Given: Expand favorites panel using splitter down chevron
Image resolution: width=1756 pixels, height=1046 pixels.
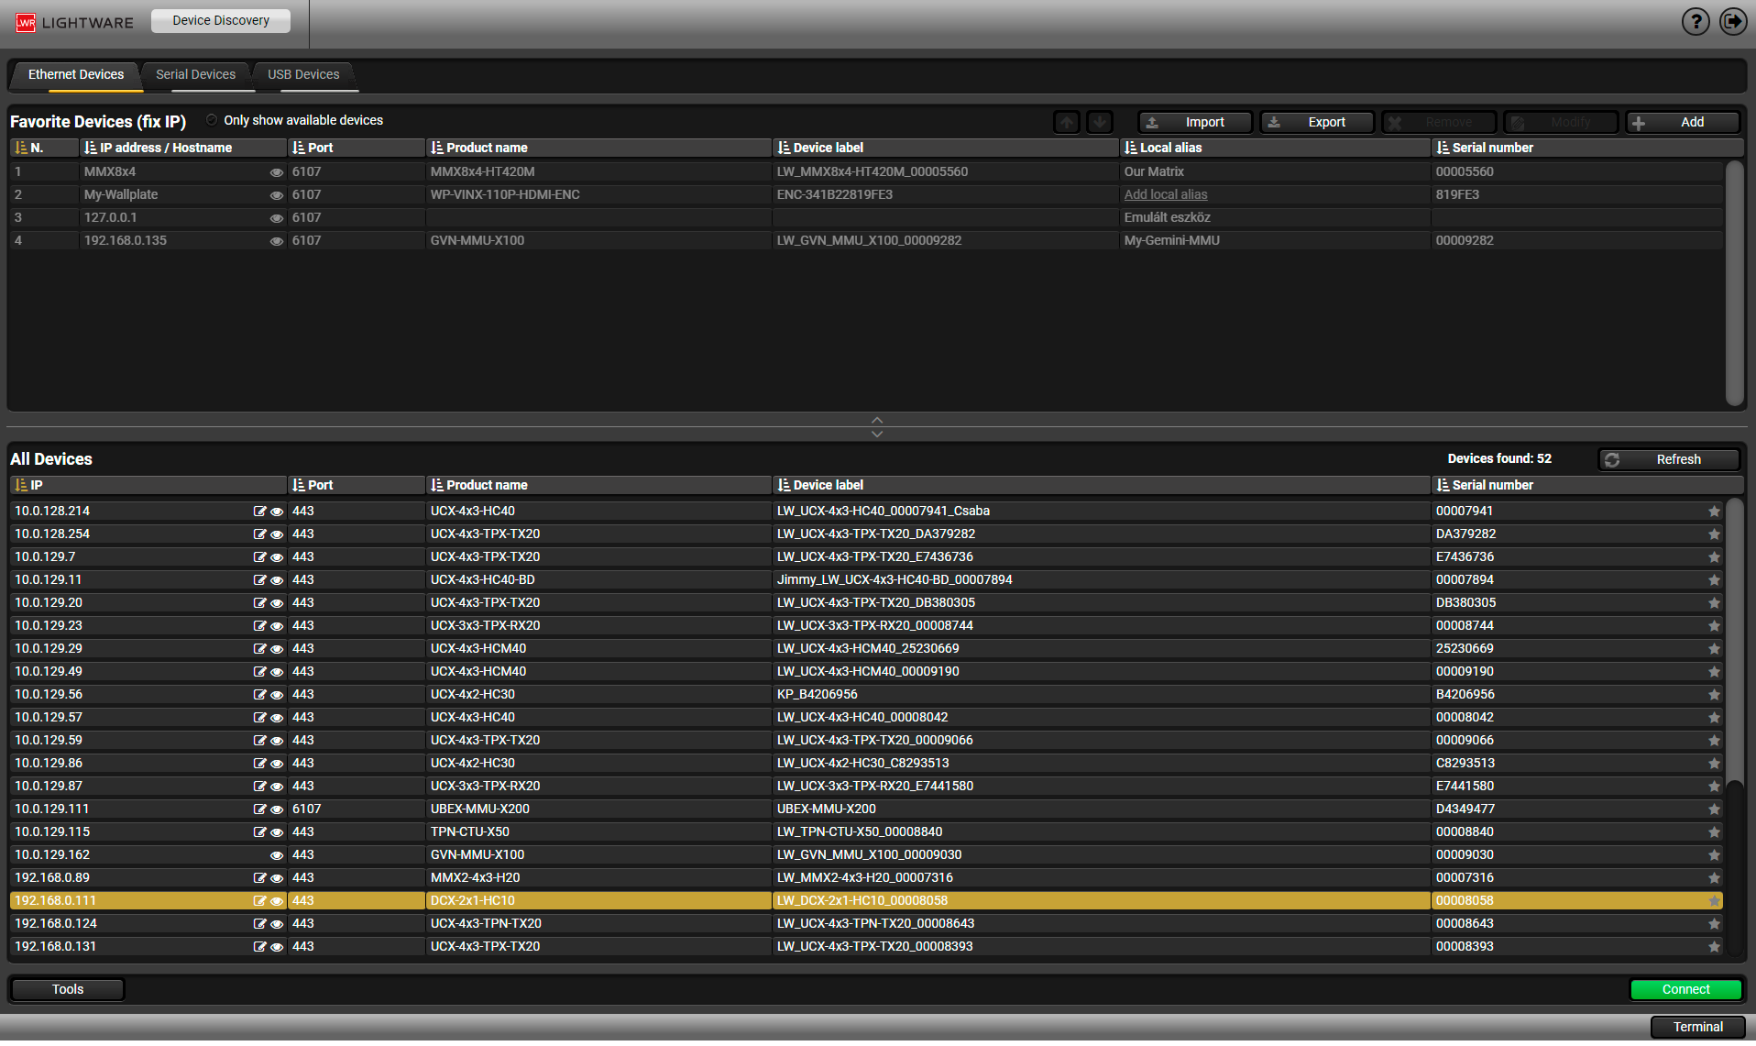Looking at the screenshot, I should click(x=877, y=434).
